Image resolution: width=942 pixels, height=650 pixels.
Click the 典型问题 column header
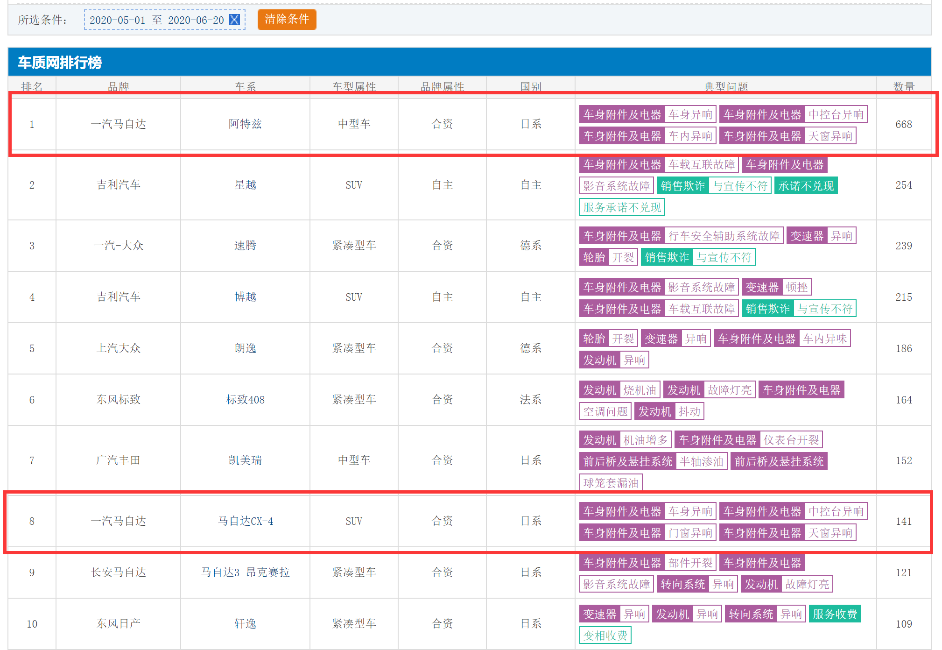pyautogui.click(x=726, y=86)
